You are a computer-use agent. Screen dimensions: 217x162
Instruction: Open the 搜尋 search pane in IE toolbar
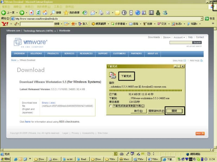pos(56,13)
